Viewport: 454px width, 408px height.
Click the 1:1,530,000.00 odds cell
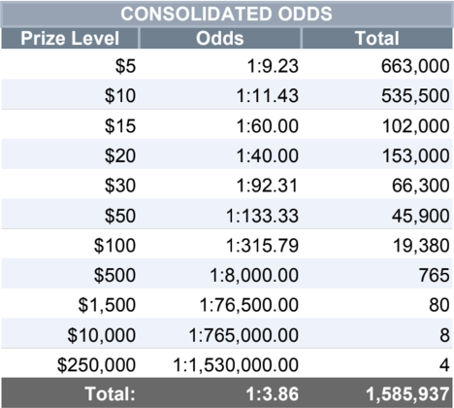(236, 365)
